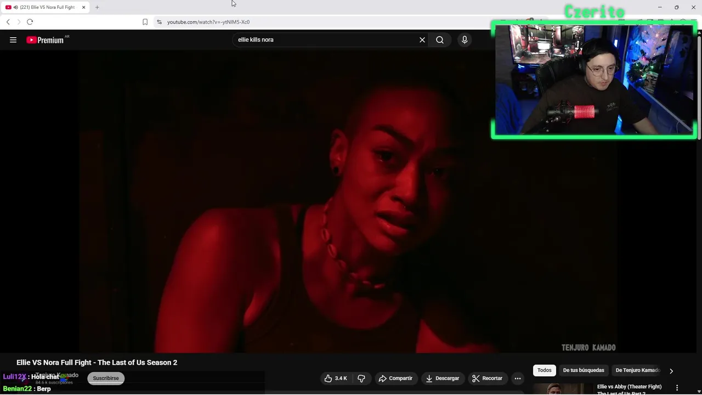Screen dimensions: 702x395
Task: Show next filter chips with arrow
Action: point(671,371)
